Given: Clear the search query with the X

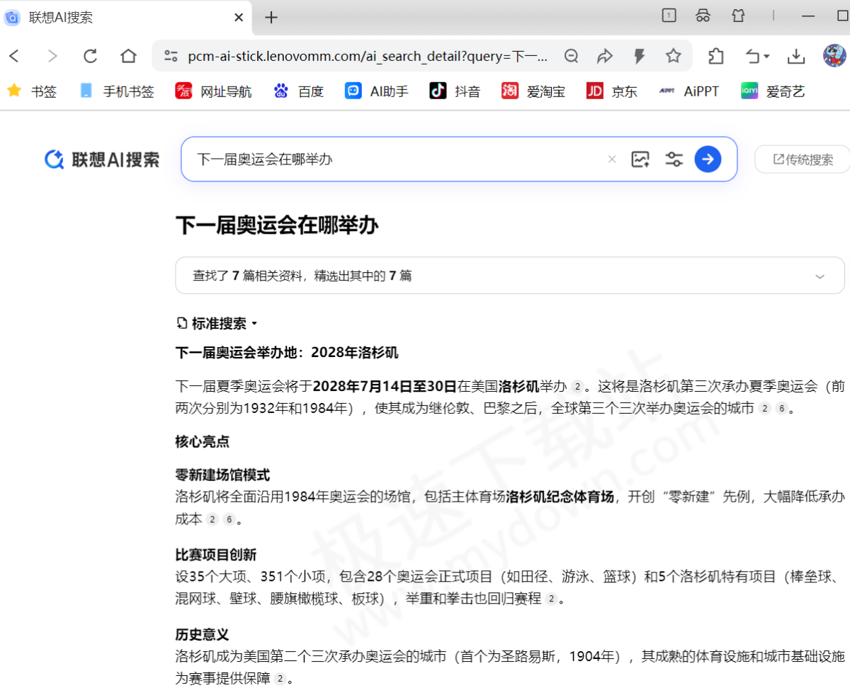Looking at the screenshot, I should pyautogui.click(x=612, y=159).
